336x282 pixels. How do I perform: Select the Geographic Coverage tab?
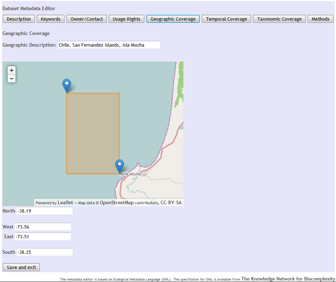173,19
